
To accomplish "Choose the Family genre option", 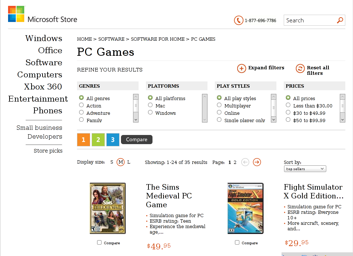I will (x=81, y=120).
